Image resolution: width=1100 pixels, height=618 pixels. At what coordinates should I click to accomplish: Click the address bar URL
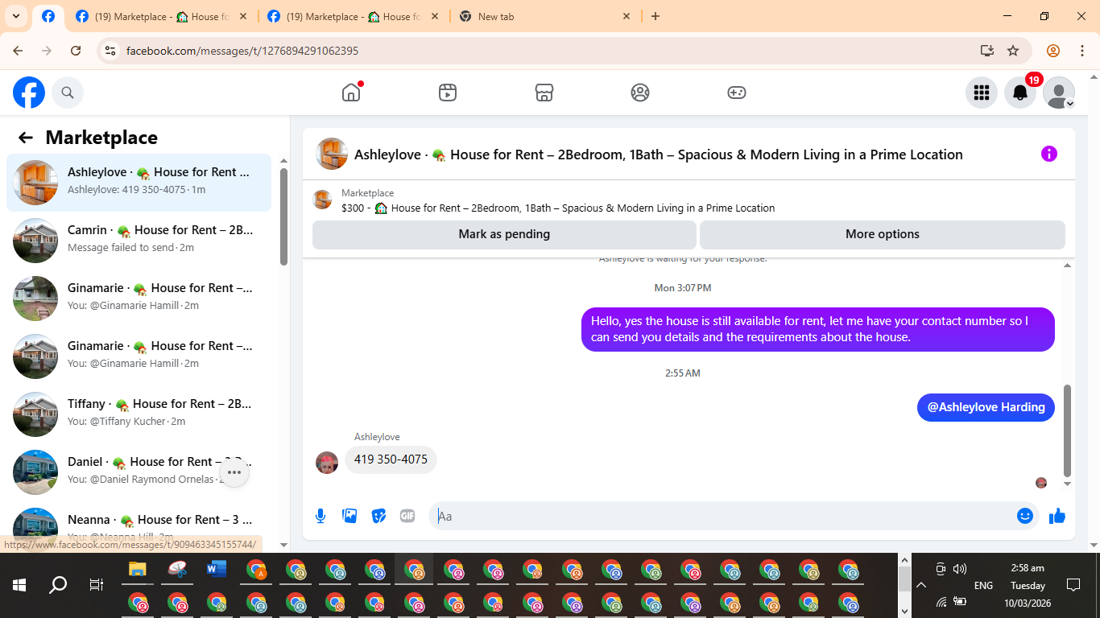pos(242,51)
